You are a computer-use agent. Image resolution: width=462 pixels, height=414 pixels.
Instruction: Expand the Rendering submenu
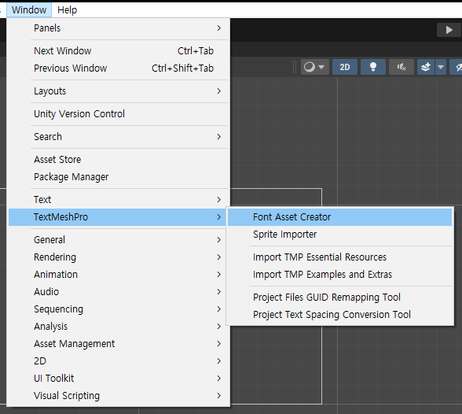(x=118, y=257)
